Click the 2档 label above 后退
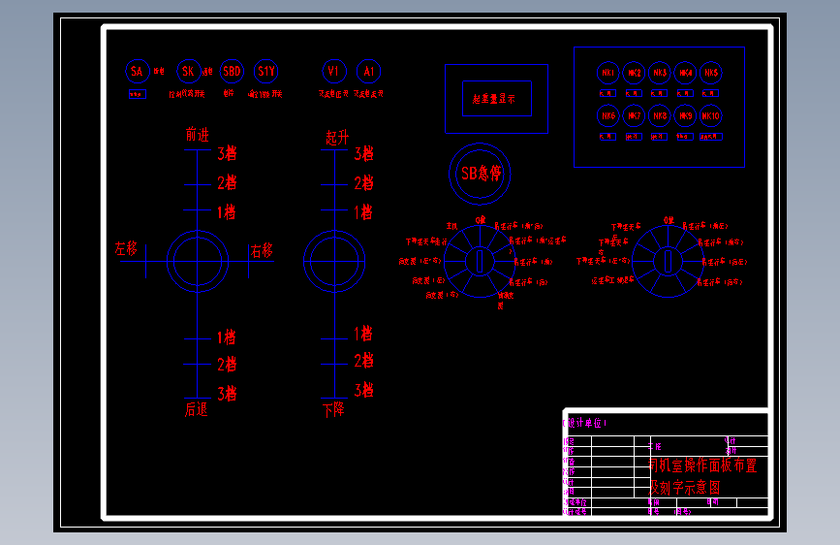This screenshot has width=840, height=545. (227, 365)
